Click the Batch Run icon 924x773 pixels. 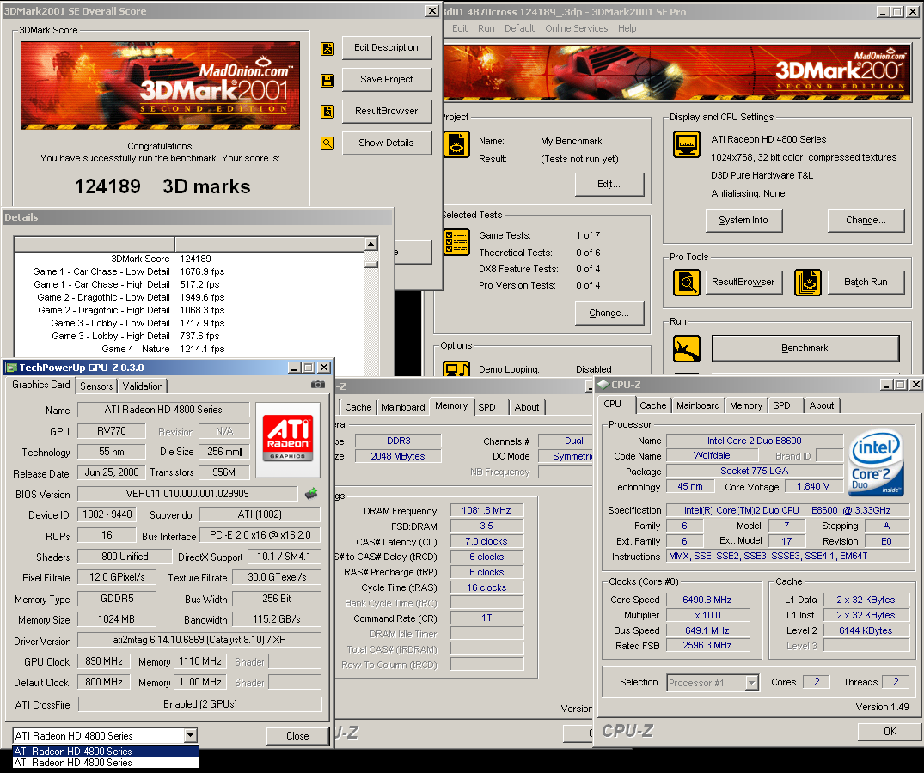(x=808, y=282)
